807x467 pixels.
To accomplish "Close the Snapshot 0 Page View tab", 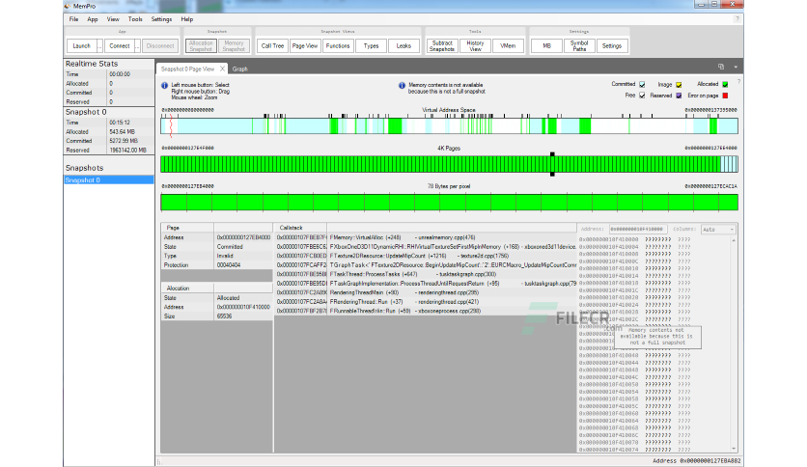I will coord(222,69).
